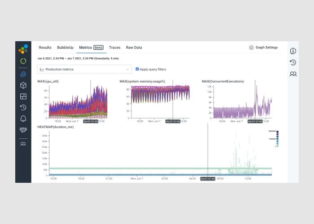
Task: Uncheck the Apply query filters checkbox
Action: click(x=137, y=69)
